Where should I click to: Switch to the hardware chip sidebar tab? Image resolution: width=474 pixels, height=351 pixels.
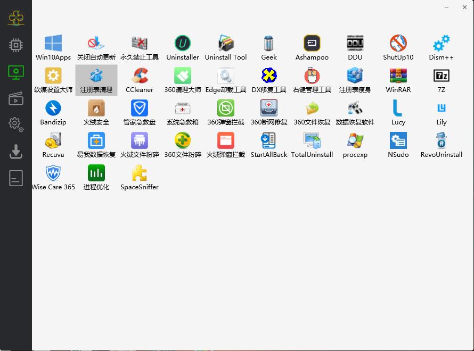tap(16, 45)
